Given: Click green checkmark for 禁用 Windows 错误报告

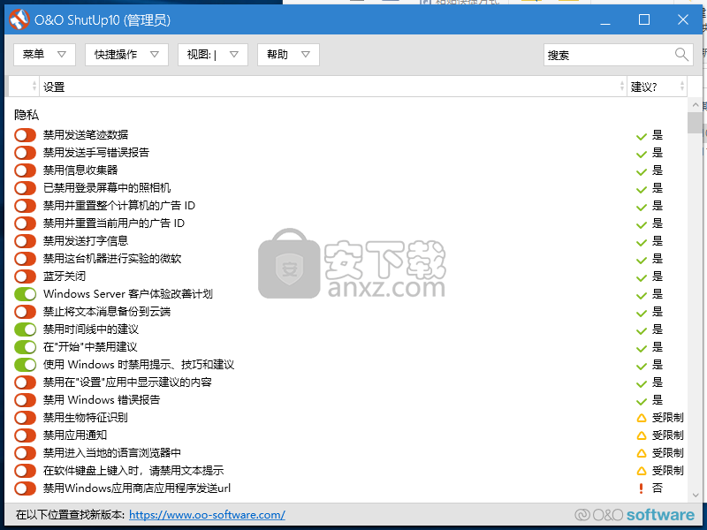Looking at the screenshot, I should pos(642,400).
